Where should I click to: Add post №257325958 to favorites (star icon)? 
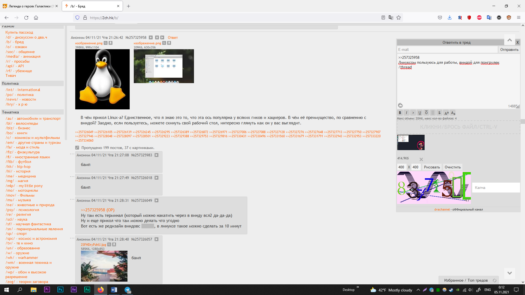(x=151, y=37)
